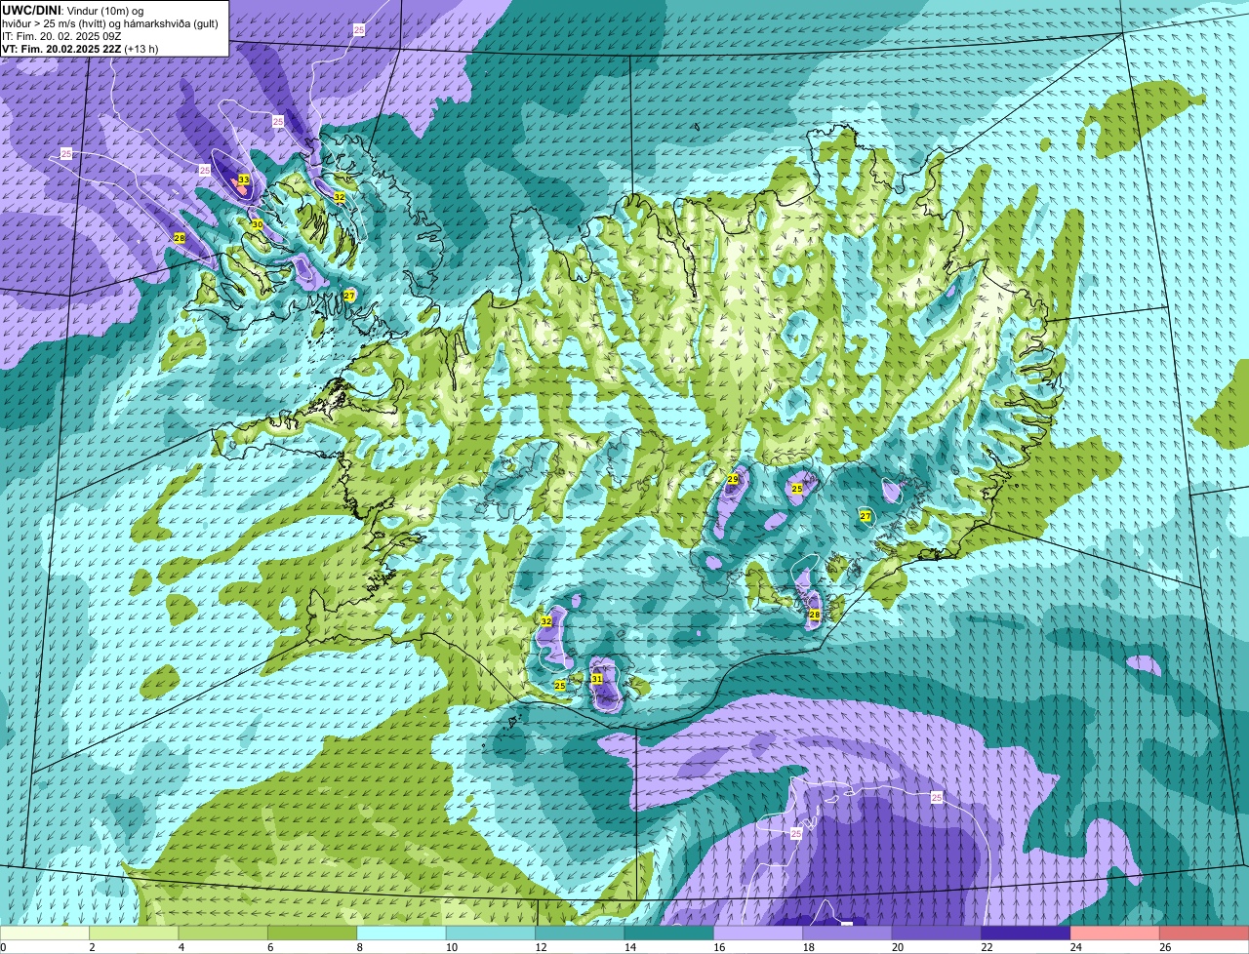Select the 8–10 m/s cyan legend swatch

pos(401,933)
